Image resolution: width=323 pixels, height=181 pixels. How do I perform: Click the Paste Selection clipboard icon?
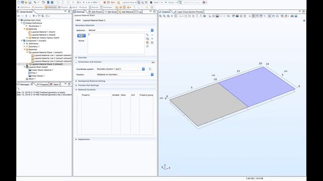click(x=147, y=42)
